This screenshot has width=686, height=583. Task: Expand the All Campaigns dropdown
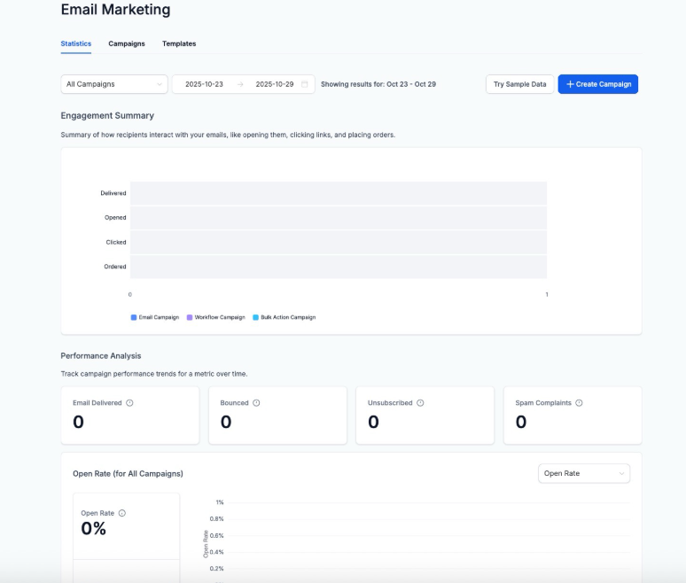[114, 84]
